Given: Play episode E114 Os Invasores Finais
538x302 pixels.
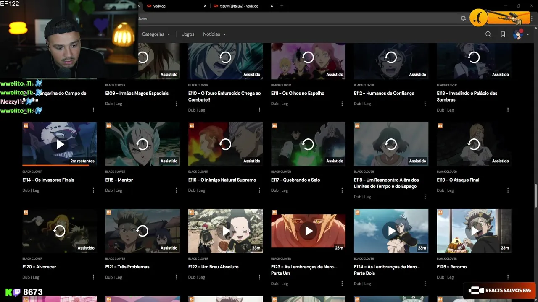Looking at the screenshot, I should tap(60, 144).
